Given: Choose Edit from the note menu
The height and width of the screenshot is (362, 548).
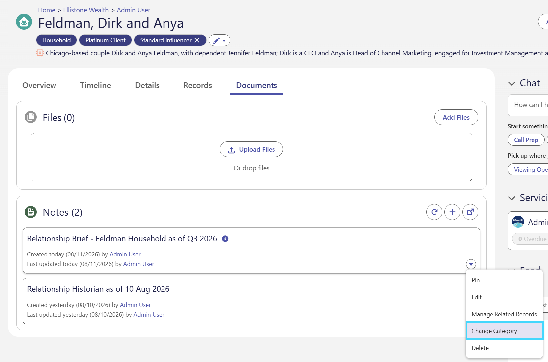Looking at the screenshot, I should pos(504,297).
